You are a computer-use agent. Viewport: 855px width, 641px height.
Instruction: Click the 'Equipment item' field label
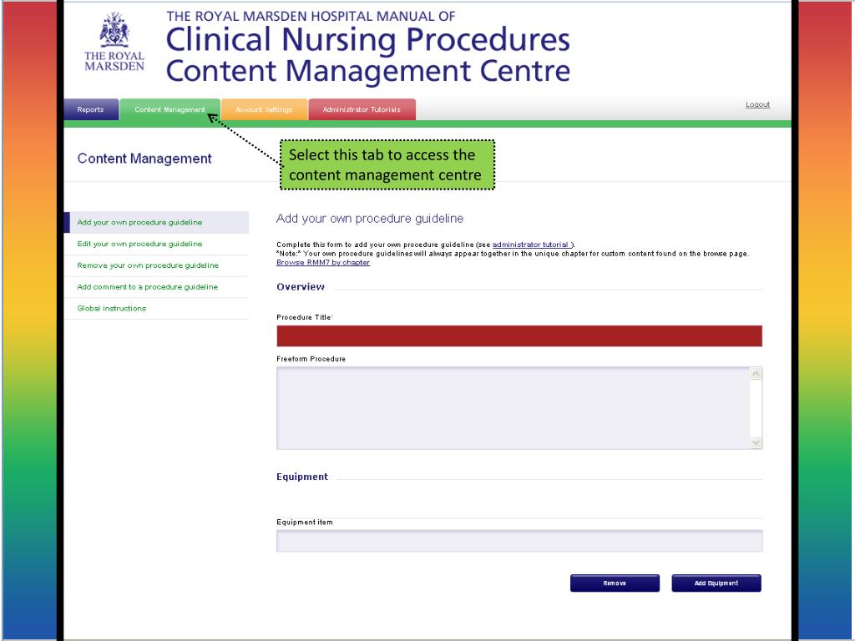pyautogui.click(x=304, y=522)
